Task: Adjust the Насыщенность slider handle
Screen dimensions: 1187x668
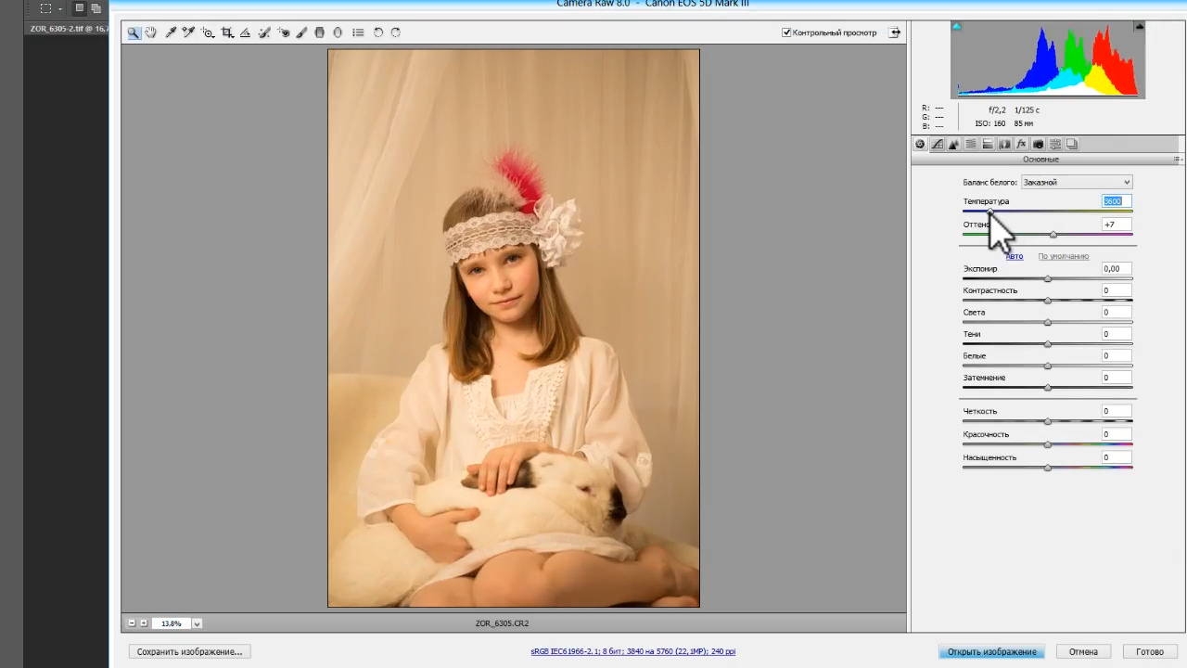Action: click(x=1048, y=468)
